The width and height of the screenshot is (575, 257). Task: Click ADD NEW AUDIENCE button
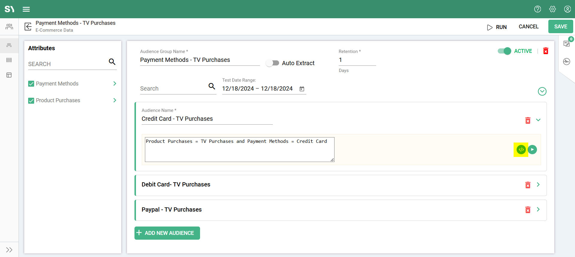[x=167, y=233]
